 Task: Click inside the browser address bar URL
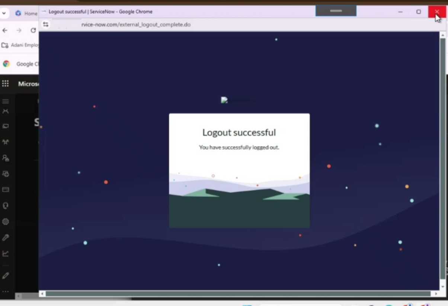pyautogui.click(x=136, y=25)
